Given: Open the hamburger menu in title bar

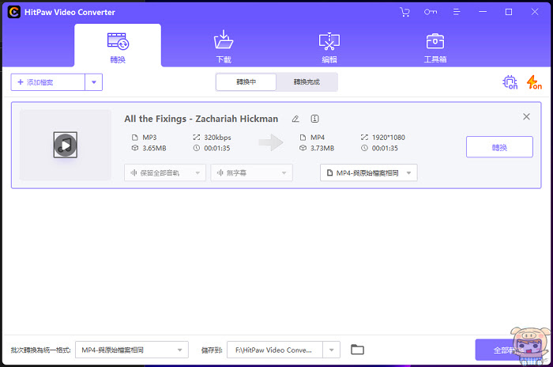Looking at the screenshot, I should point(457,12).
